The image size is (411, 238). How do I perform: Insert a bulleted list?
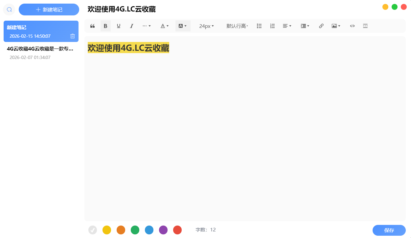[259, 26]
